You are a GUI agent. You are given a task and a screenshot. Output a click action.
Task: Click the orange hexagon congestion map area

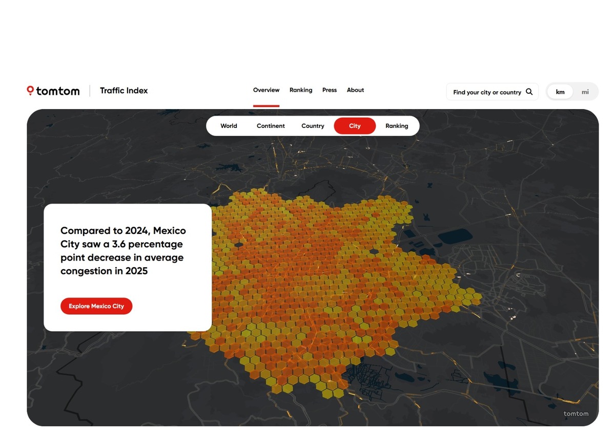coord(318,287)
